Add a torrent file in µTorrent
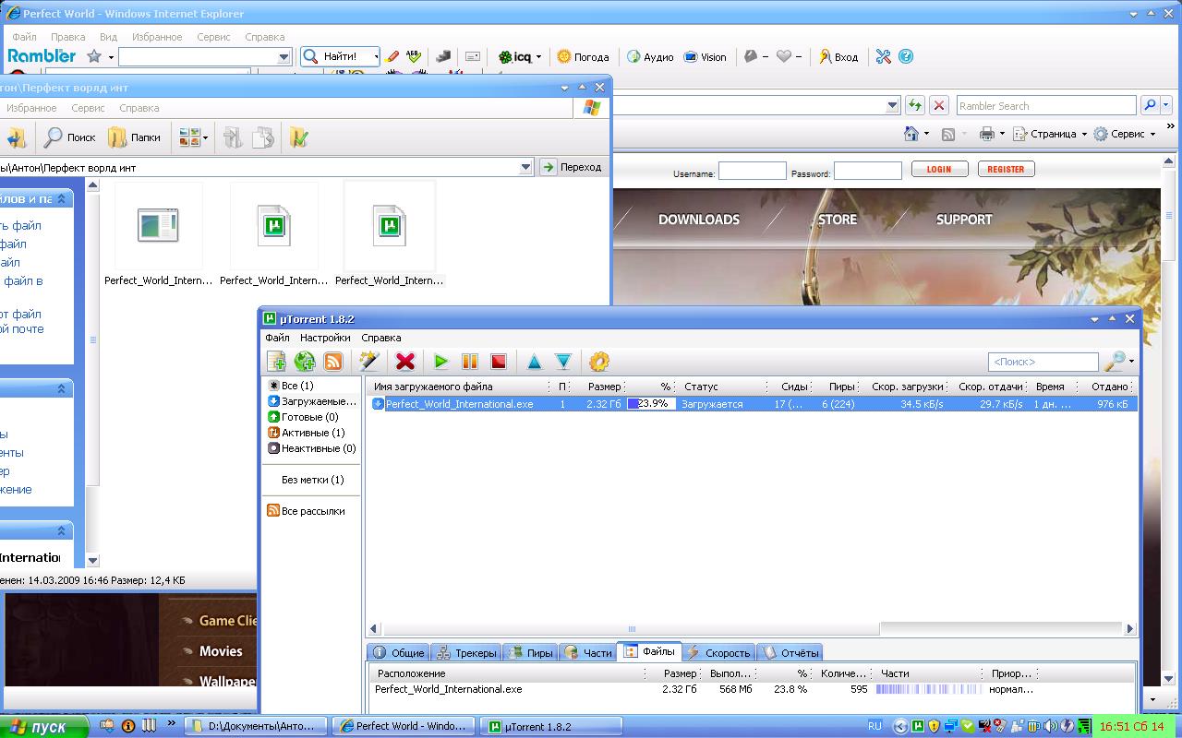 click(x=276, y=362)
